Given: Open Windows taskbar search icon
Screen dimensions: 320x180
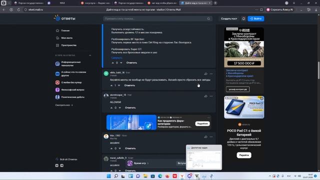Looking at the screenshot, I should pos(116,176).
